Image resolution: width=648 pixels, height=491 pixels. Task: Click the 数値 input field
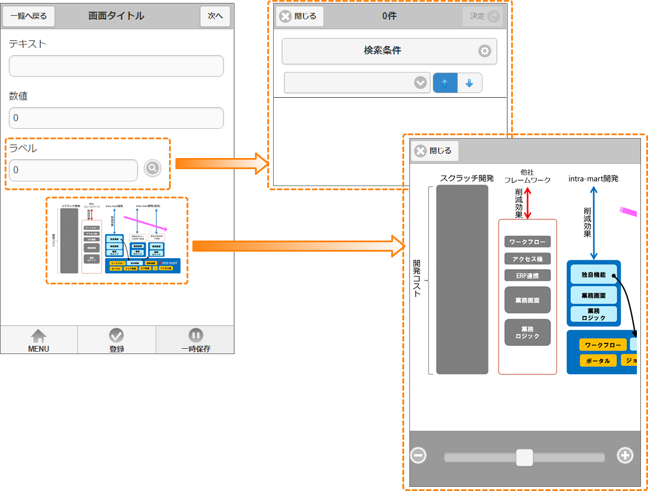[116, 118]
